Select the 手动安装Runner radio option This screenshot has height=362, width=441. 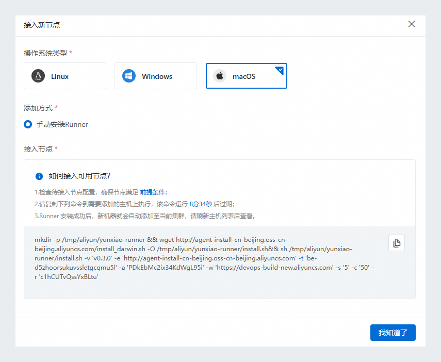(x=28, y=124)
